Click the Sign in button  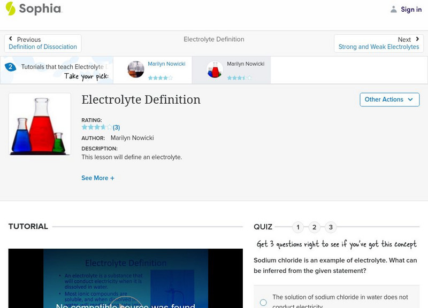(411, 9)
